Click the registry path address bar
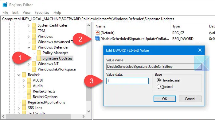Viewport: 215px width, 120px height. (x=108, y=19)
